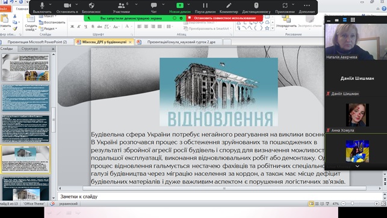
Task: Click the Format Painter brush
Action: (15, 29)
